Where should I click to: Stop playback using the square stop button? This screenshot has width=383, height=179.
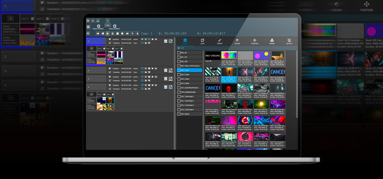coord(118,33)
